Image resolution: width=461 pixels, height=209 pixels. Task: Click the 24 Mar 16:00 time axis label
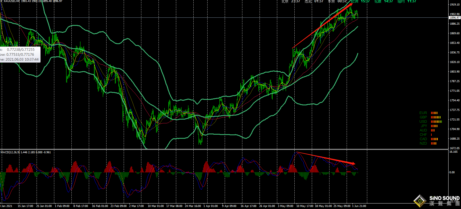[x=193, y=206]
